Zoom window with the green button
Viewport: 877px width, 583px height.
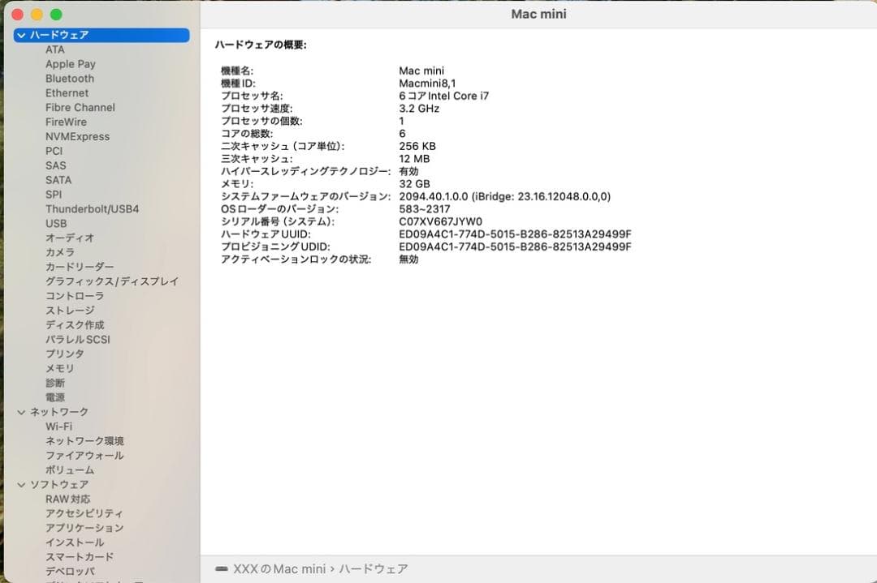tap(57, 15)
